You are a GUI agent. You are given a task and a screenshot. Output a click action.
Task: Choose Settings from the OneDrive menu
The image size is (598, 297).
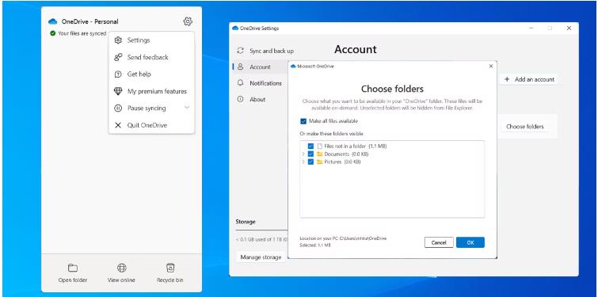(151, 40)
